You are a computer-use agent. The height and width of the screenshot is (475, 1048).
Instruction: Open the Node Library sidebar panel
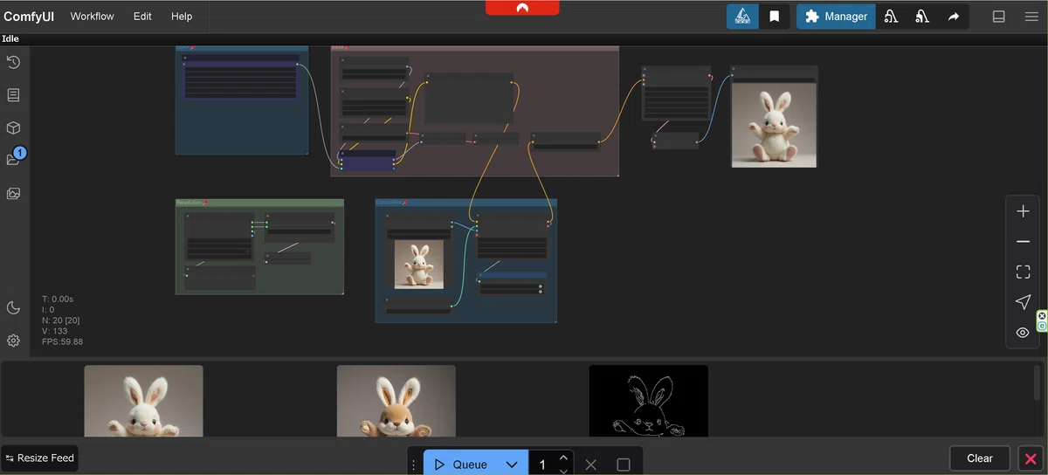(x=13, y=95)
